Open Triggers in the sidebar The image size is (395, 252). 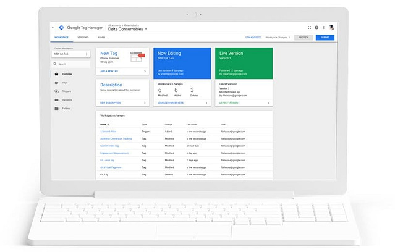coord(67,91)
